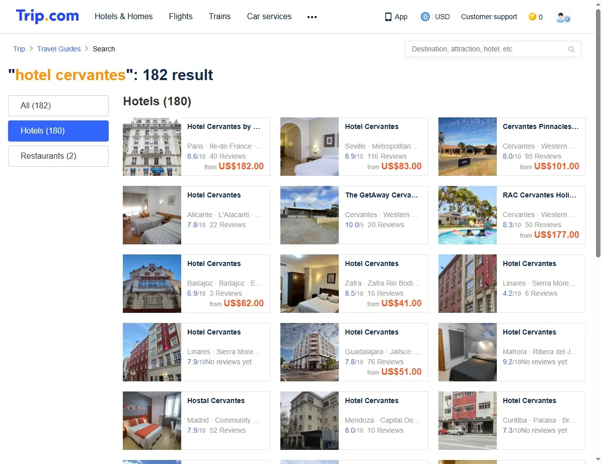Click the US$41.00 price
The image size is (602, 464).
[401, 303]
